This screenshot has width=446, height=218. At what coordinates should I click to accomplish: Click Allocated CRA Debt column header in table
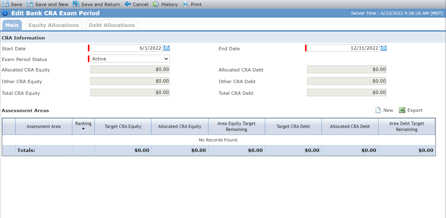click(350, 126)
